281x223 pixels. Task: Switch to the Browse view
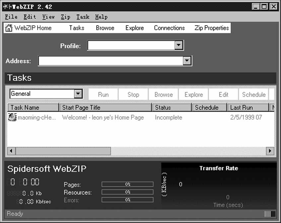click(105, 28)
